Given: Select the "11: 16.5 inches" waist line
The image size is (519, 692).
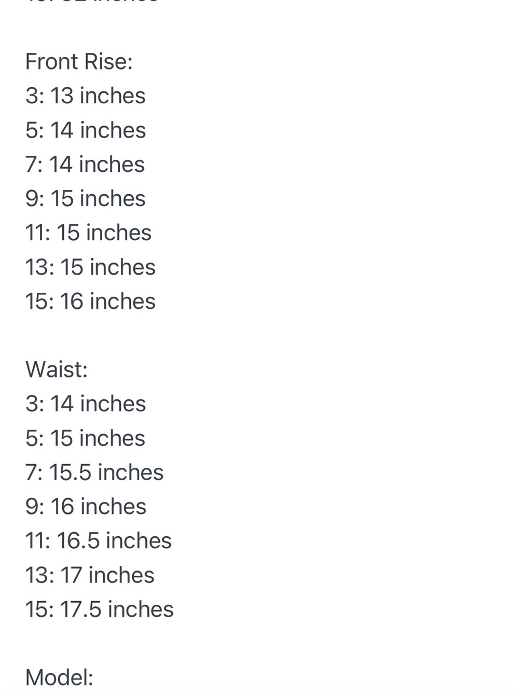Looking at the screenshot, I should pos(99,541).
